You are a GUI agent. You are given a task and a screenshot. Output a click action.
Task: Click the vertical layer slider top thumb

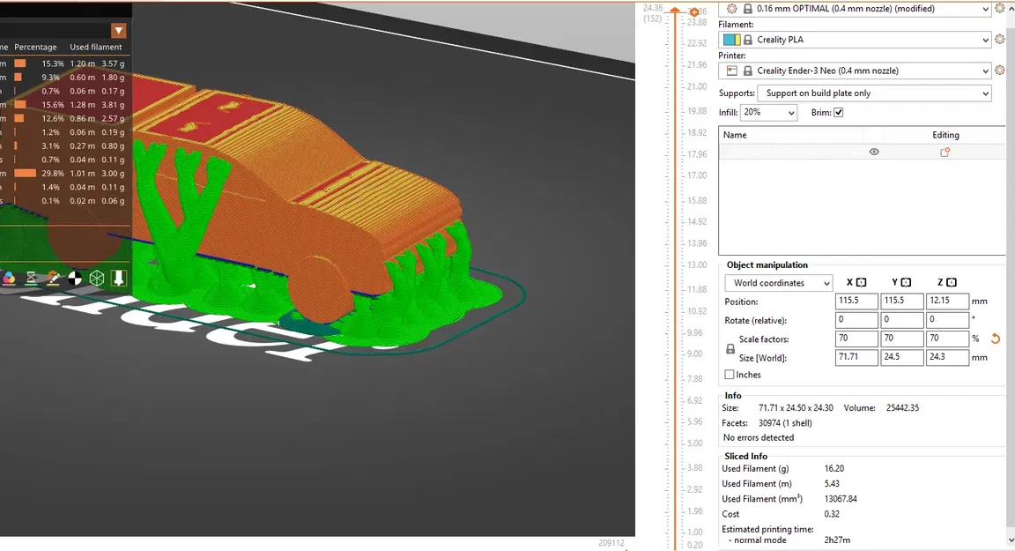point(675,11)
